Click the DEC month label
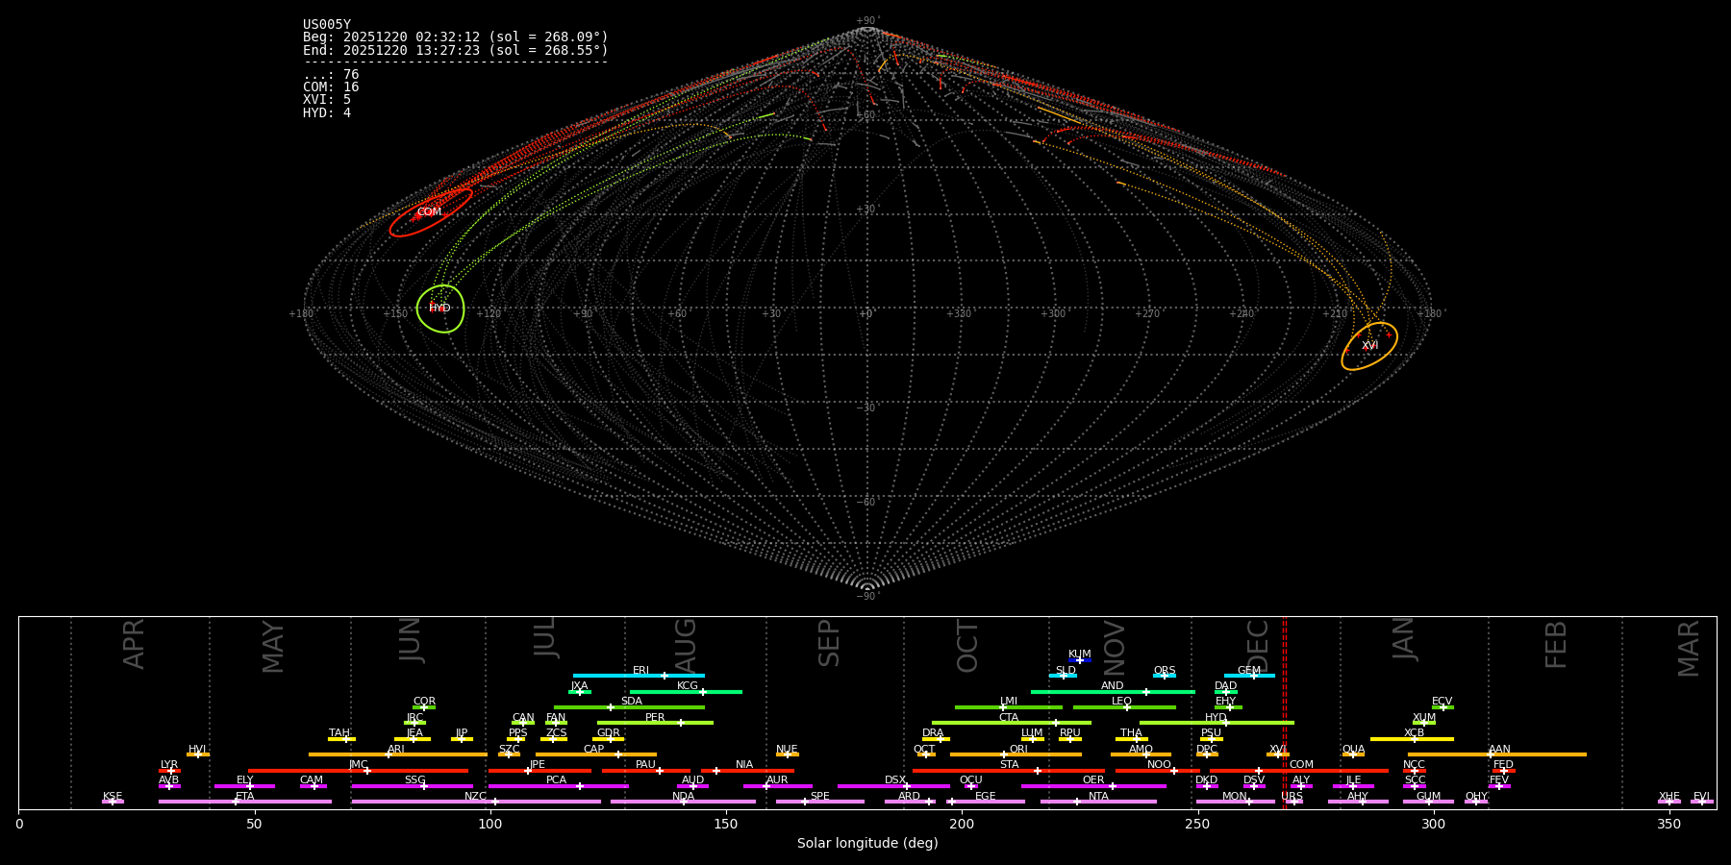 point(1258,646)
